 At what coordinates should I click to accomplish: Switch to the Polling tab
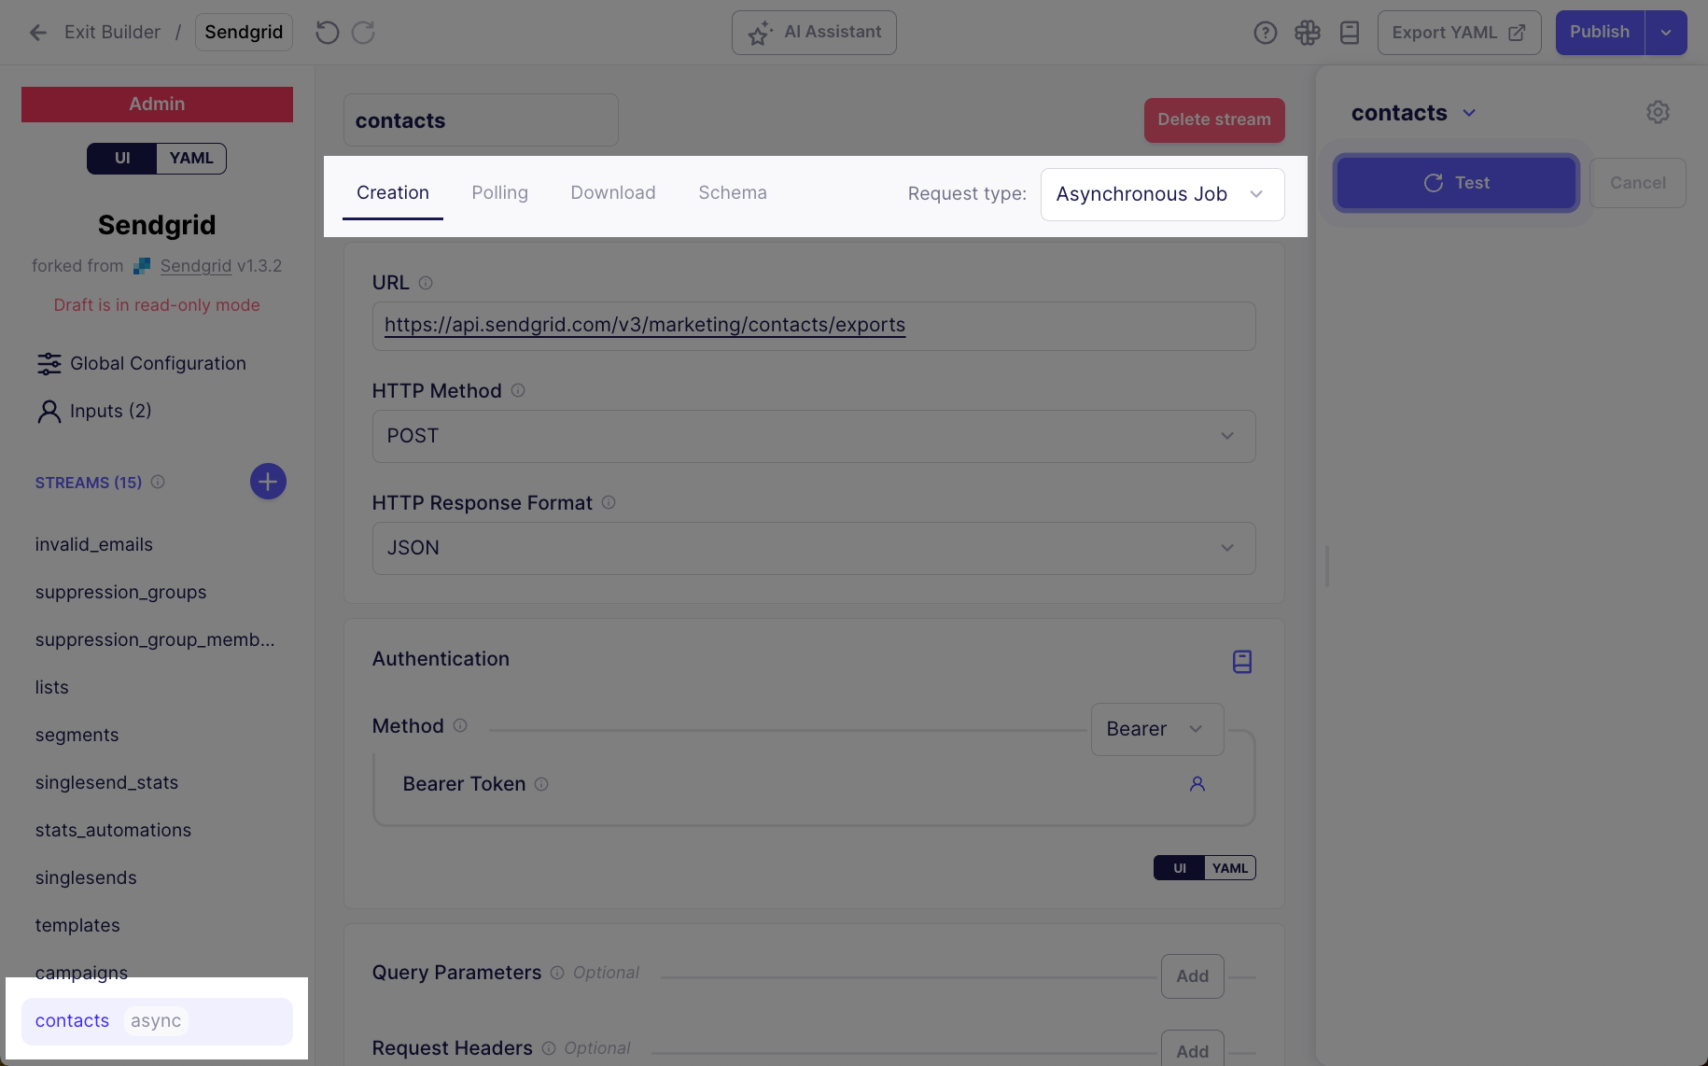pos(499,192)
